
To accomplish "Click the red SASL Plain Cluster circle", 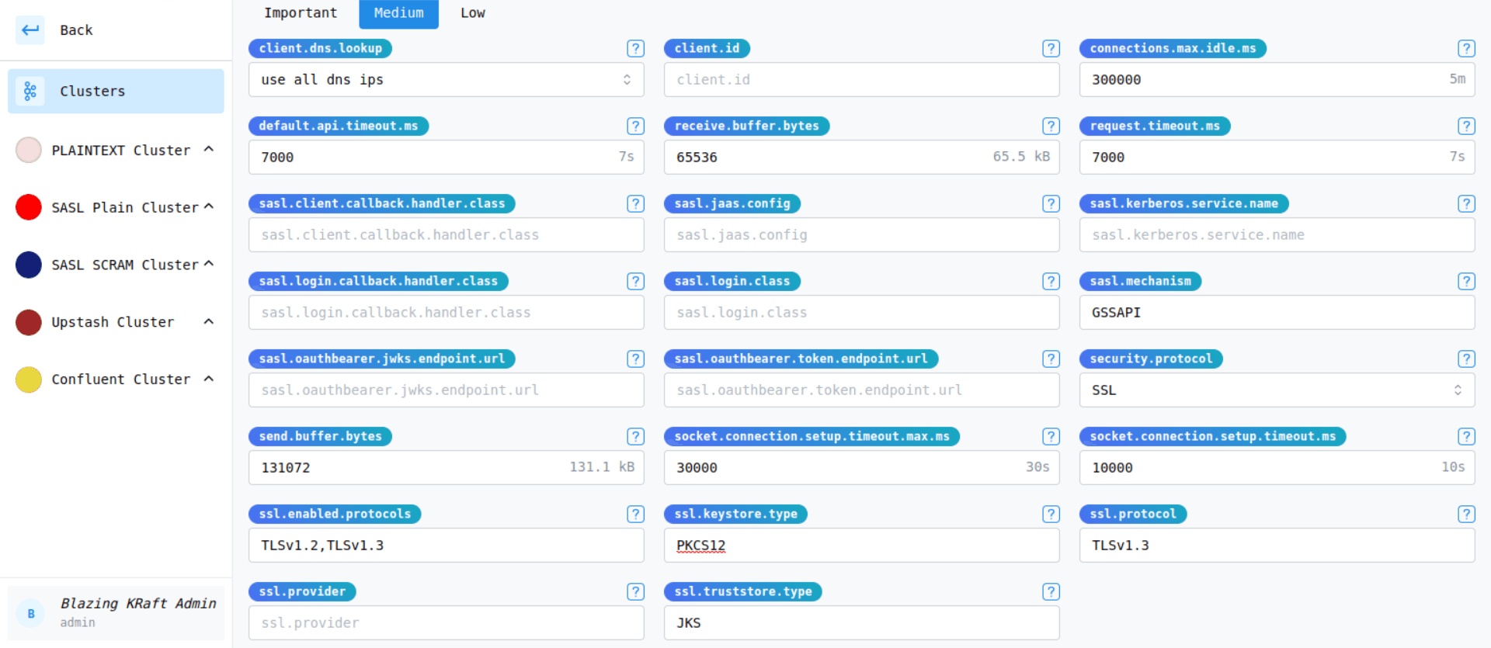I will pyautogui.click(x=29, y=207).
